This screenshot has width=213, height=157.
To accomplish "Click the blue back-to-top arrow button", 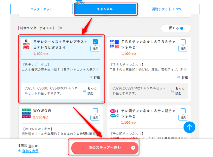I will click(x=189, y=127).
